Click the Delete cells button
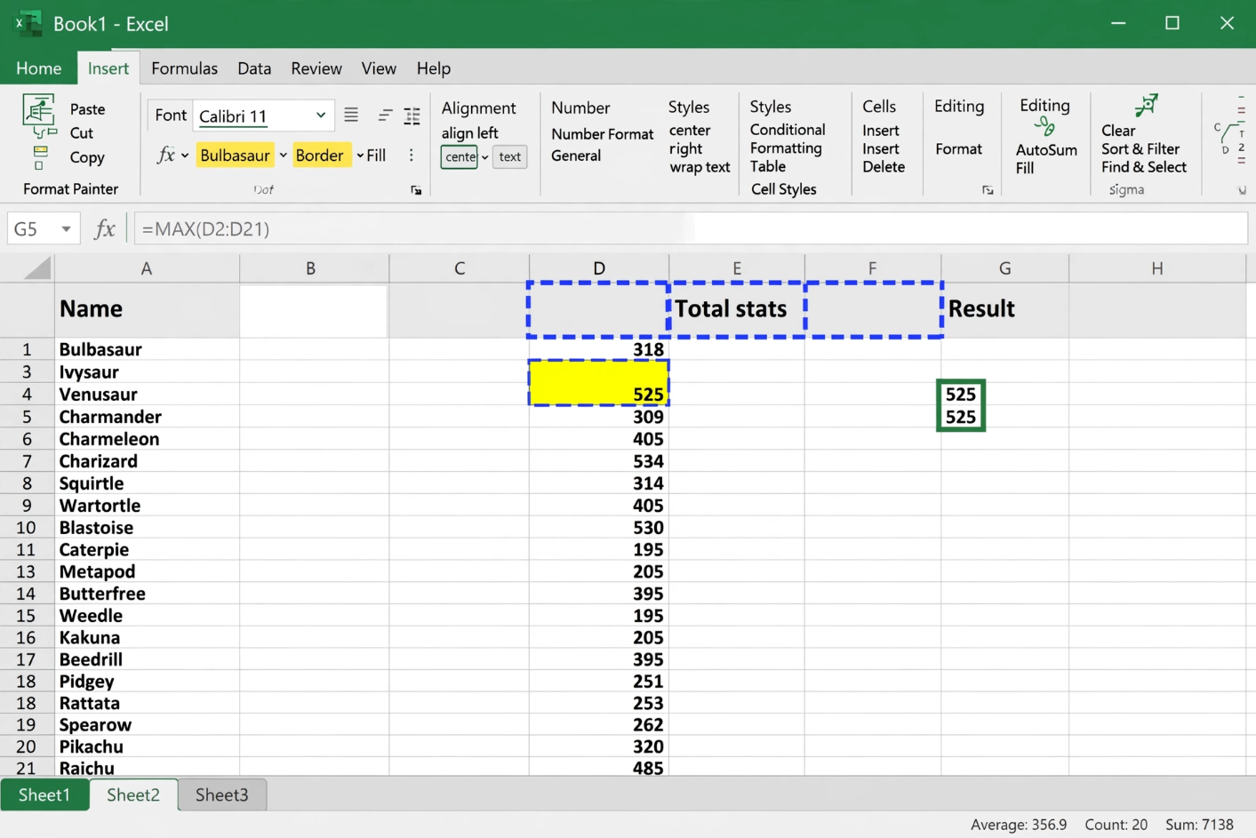The width and height of the screenshot is (1256, 838). [x=884, y=167]
